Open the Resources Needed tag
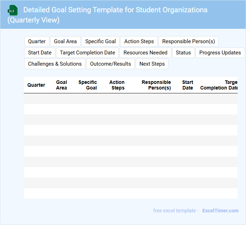 (x=145, y=53)
